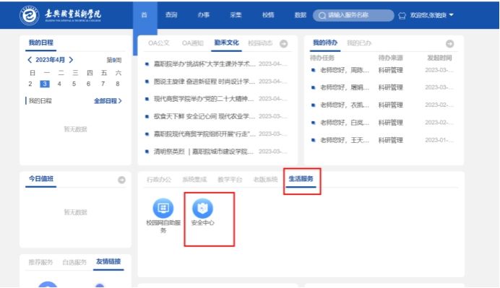Switch to the 生活服务 tab

pyautogui.click(x=301, y=179)
